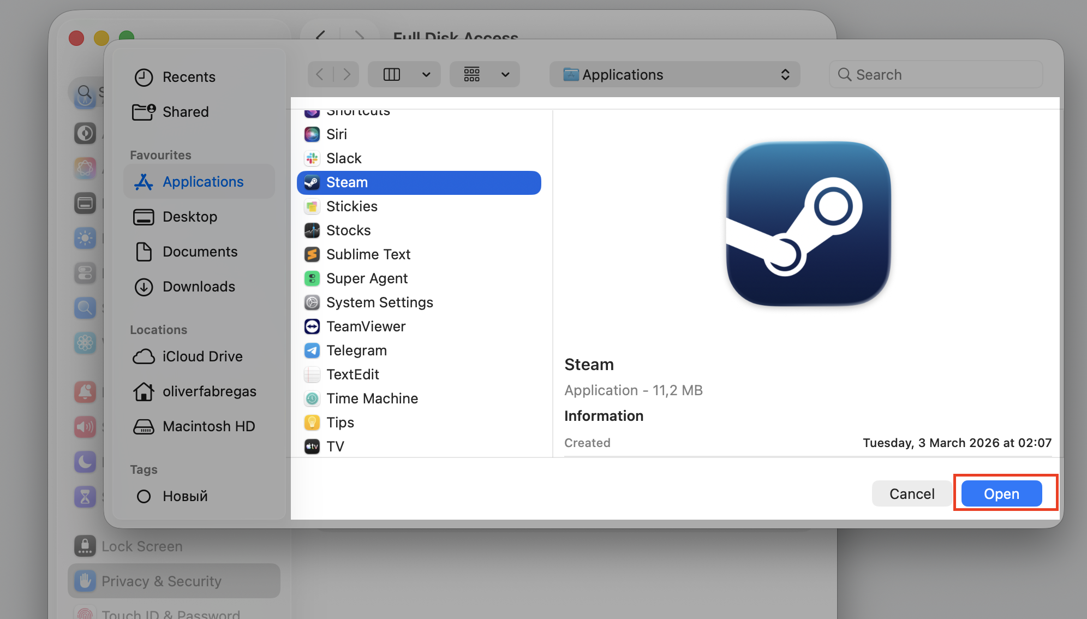Select TeamViewer in the list
Viewport: 1087px width, 619px height.
[x=419, y=326]
